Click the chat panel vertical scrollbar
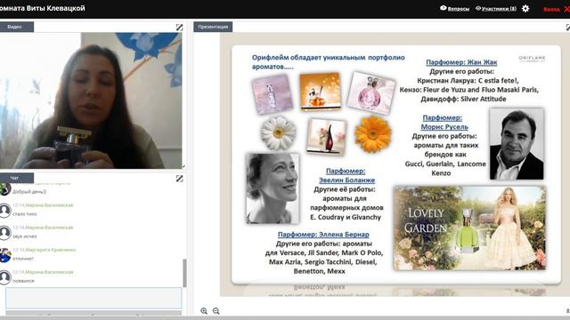Screen dimensions: 570x320 184,273
